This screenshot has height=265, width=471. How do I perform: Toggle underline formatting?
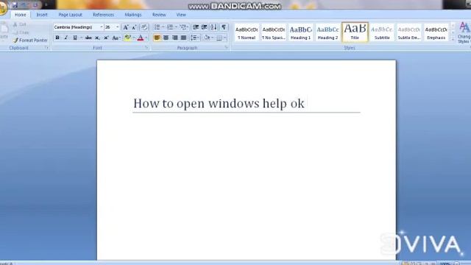pyautogui.click(x=75, y=38)
